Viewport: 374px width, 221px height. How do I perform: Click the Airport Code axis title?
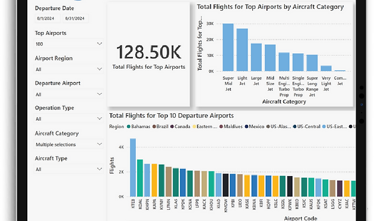[x=300, y=218]
